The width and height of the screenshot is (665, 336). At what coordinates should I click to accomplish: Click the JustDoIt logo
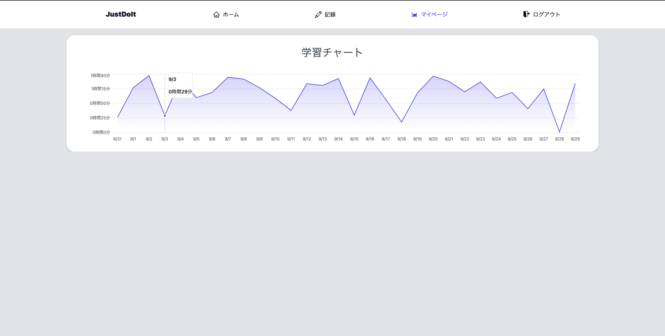click(121, 14)
